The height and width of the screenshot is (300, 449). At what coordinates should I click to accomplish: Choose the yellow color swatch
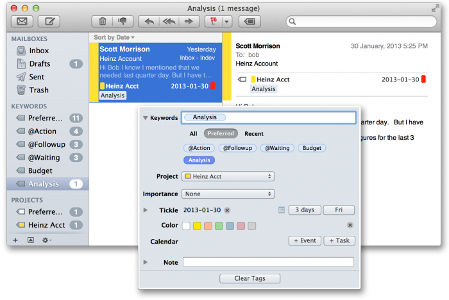point(197,226)
